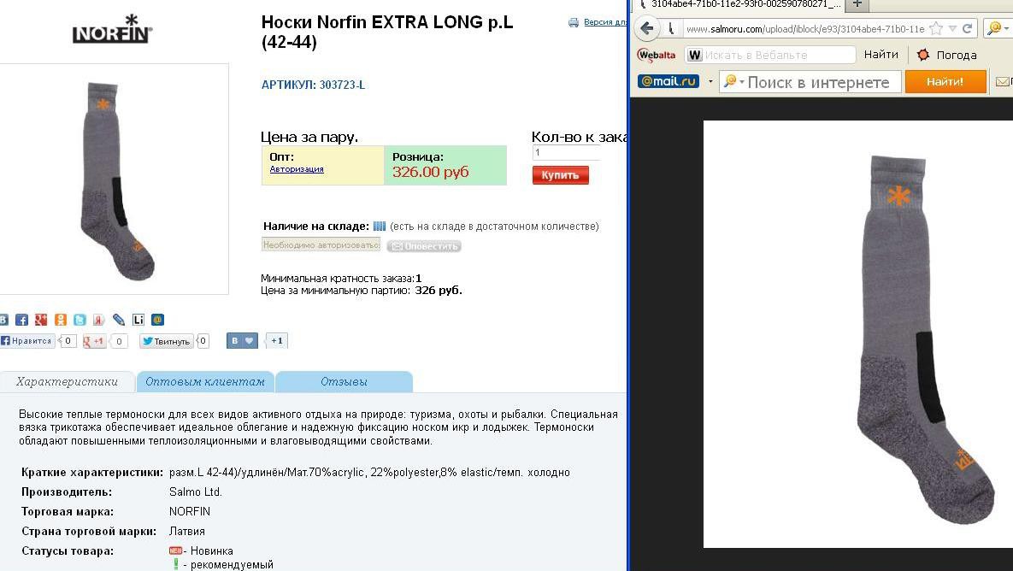Open a new tab with the plus button

(x=857, y=4)
